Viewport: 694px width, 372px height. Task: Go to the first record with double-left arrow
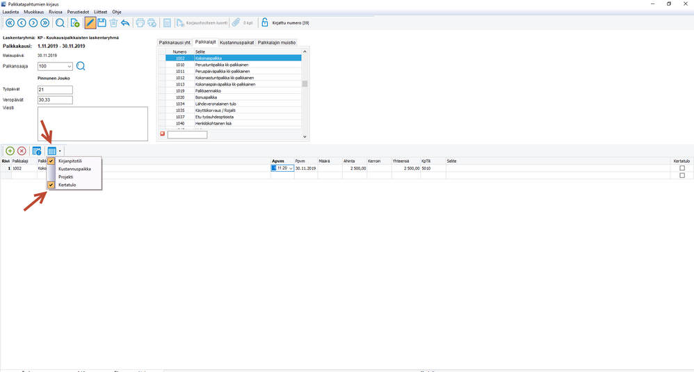(x=10, y=23)
